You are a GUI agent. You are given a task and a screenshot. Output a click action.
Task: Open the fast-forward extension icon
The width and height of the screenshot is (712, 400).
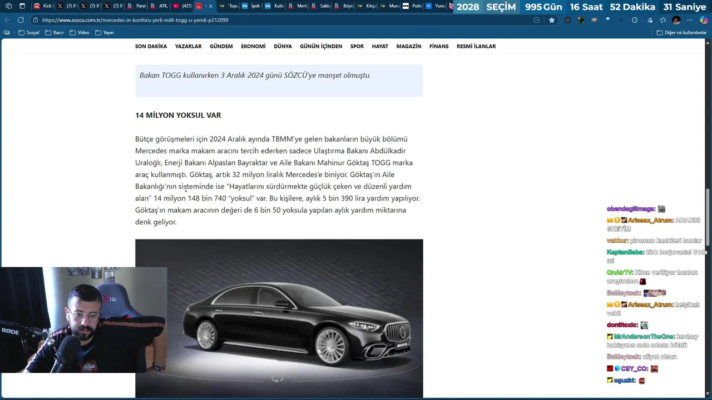595,20
